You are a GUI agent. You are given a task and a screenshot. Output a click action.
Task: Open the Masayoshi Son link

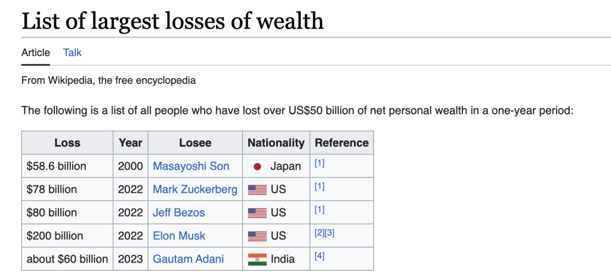point(191,166)
